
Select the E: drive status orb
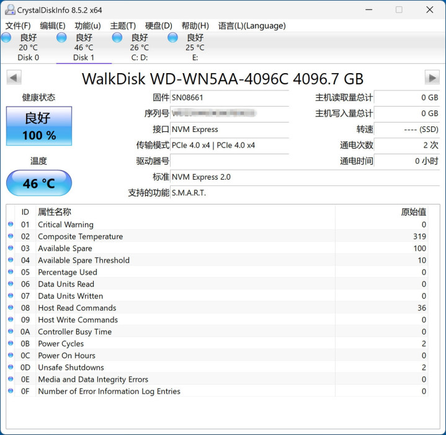[x=172, y=38]
